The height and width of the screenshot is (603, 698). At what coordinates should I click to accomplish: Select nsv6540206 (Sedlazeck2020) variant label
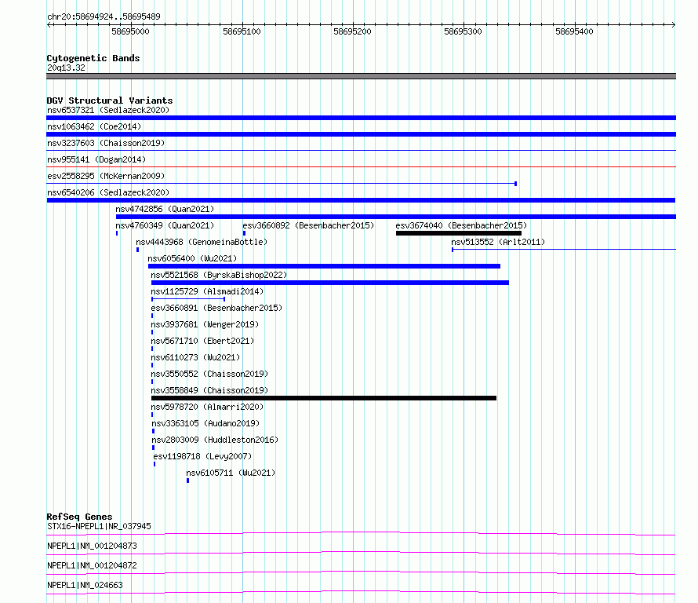pyautogui.click(x=108, y=192)
